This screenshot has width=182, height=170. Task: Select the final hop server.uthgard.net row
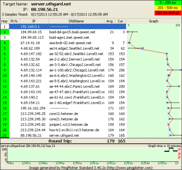pyautogui.click(x=63, y=135)
